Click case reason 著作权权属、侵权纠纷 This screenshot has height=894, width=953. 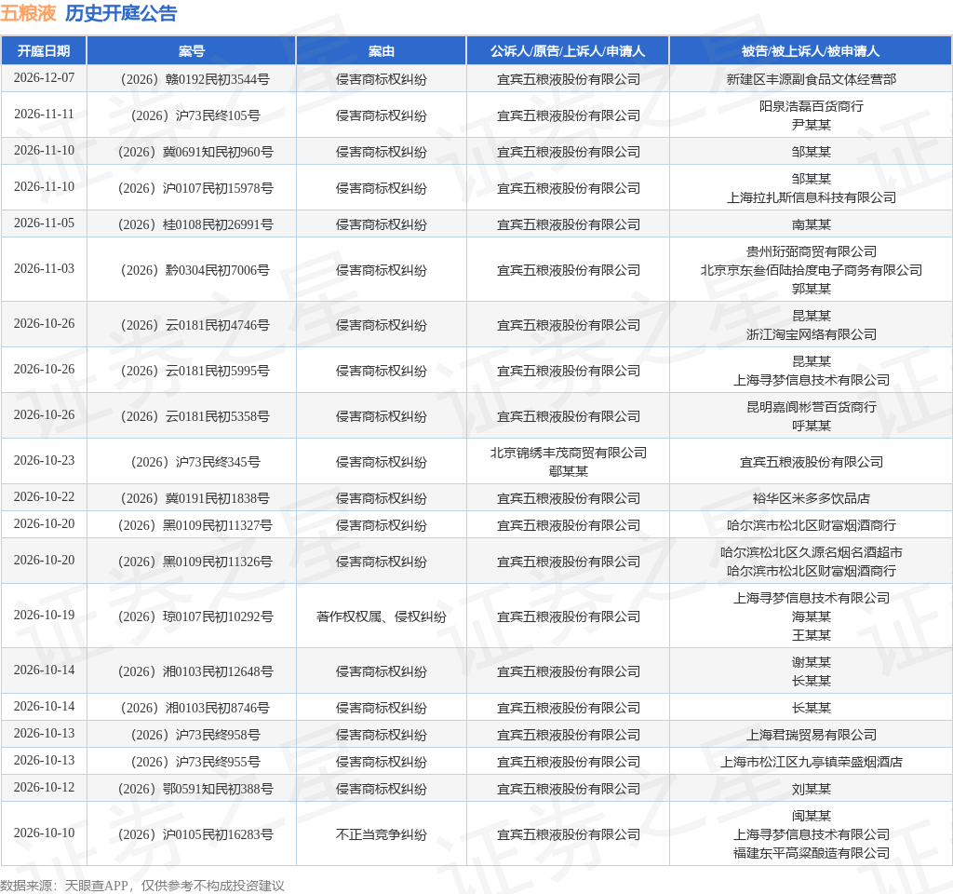click(381, 616)
